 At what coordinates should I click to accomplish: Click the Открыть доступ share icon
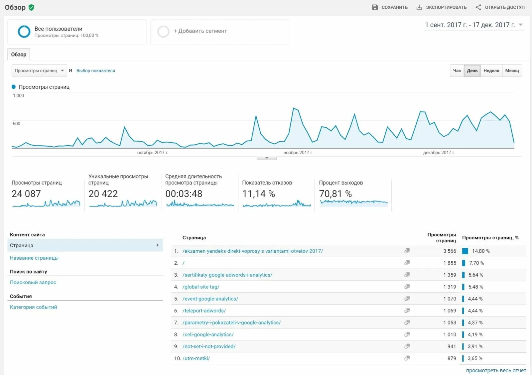pyautogui.click(x=478, y=7)
